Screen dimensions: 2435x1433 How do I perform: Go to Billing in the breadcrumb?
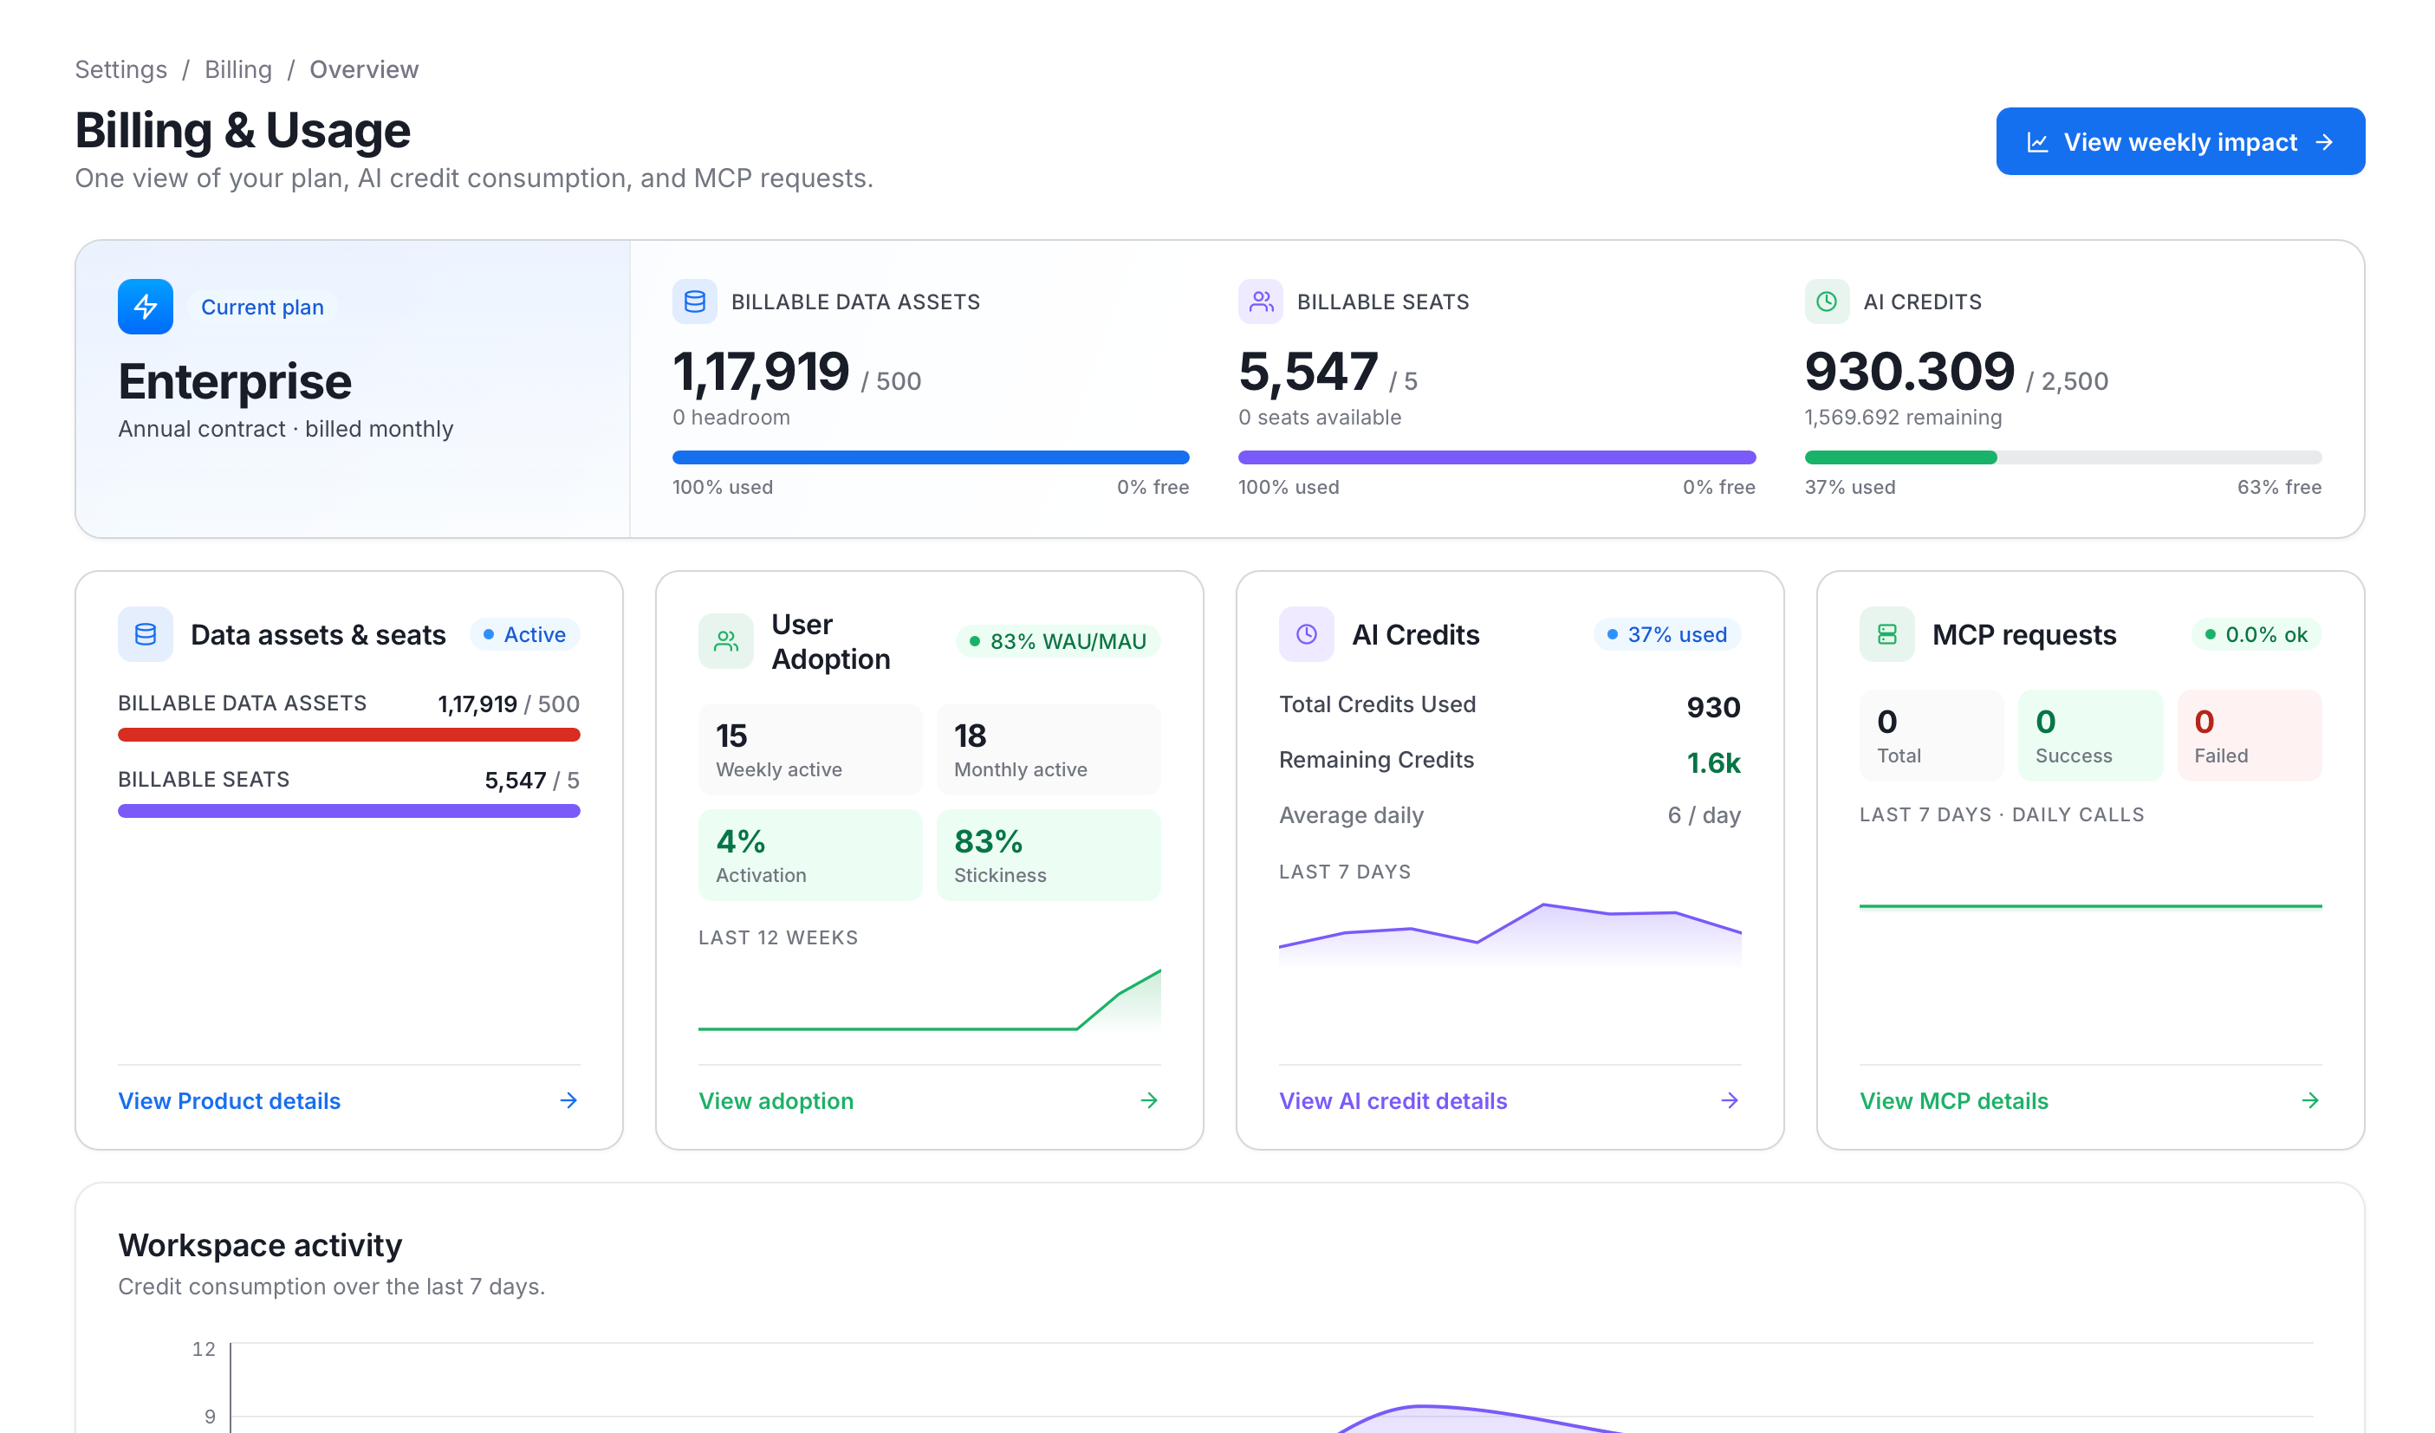point(237,69)
